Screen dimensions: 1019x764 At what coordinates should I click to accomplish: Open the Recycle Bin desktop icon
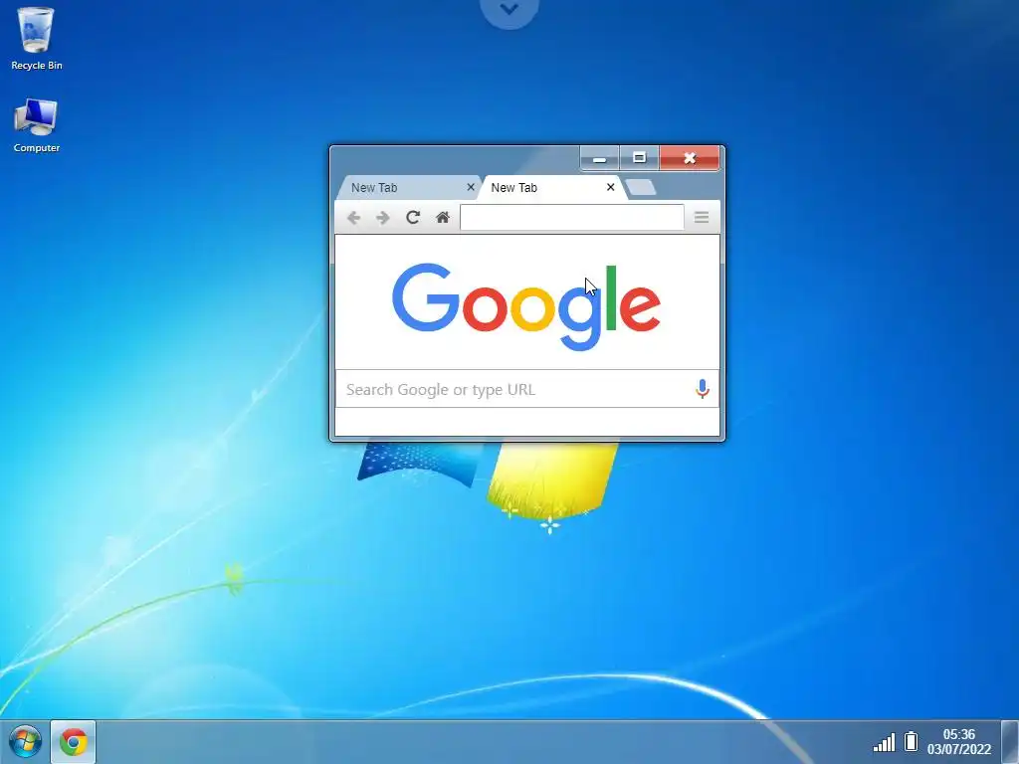click(x=37, y=39)
